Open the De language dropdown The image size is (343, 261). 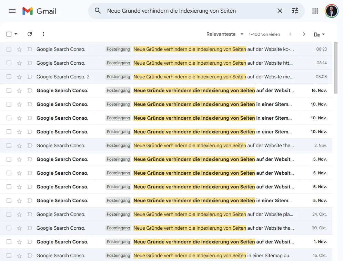tap(319, 34)
